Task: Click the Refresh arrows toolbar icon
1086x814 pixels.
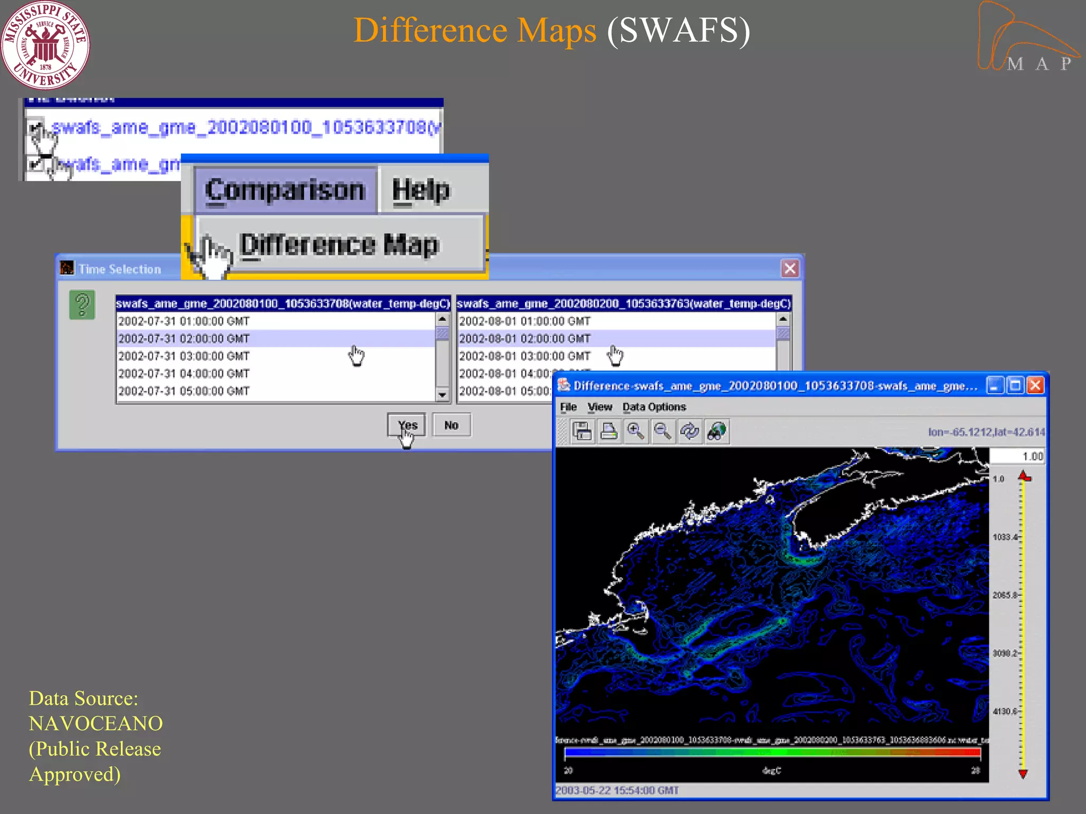Action: pyautogui.click(x=689, y=431)
